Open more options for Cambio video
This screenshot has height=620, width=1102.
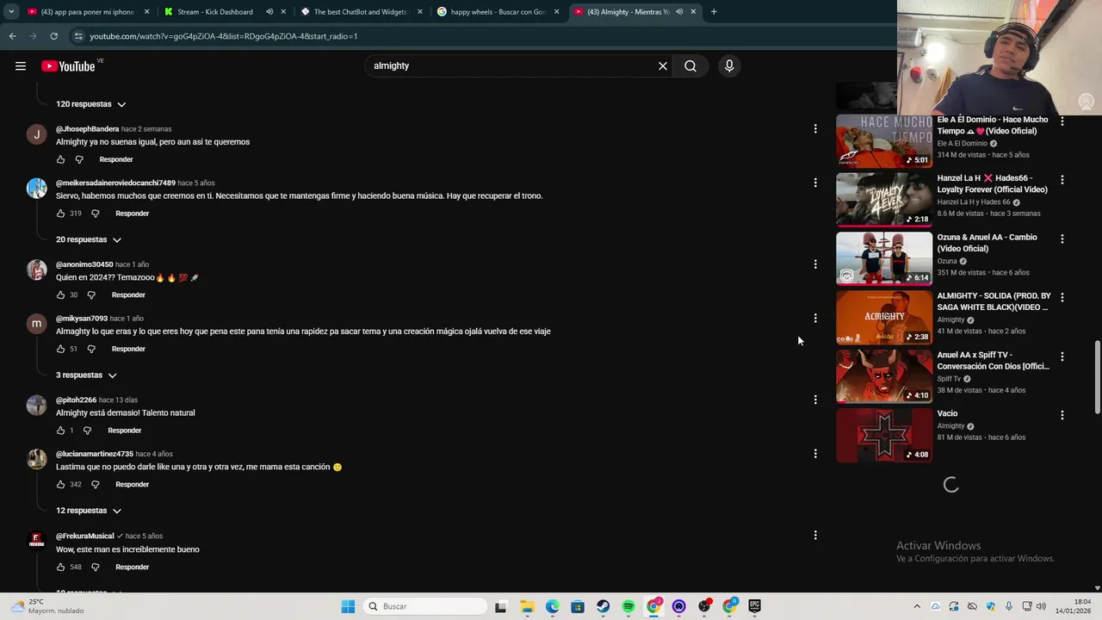1062,239
